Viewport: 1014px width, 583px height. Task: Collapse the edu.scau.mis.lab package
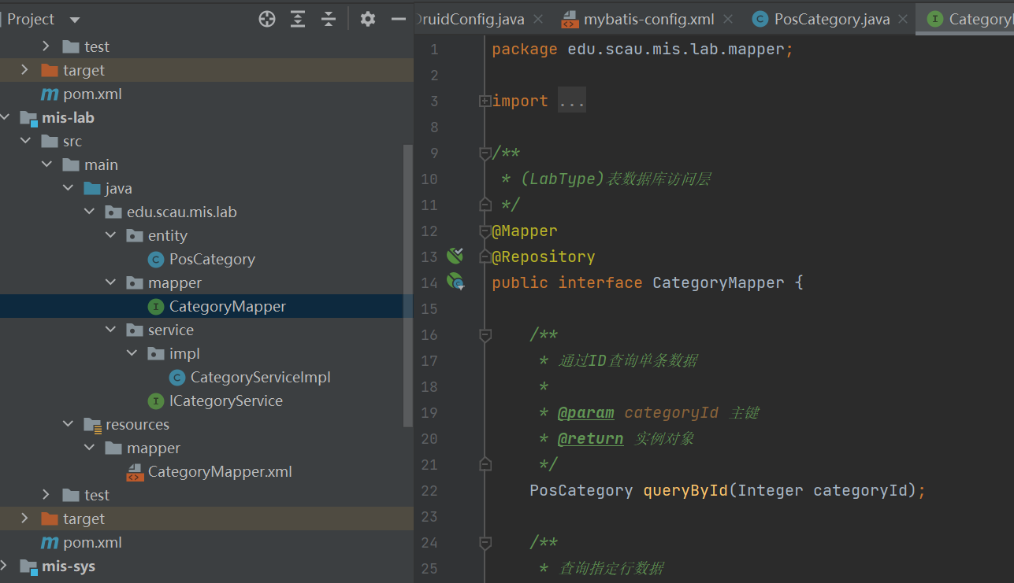89,212
